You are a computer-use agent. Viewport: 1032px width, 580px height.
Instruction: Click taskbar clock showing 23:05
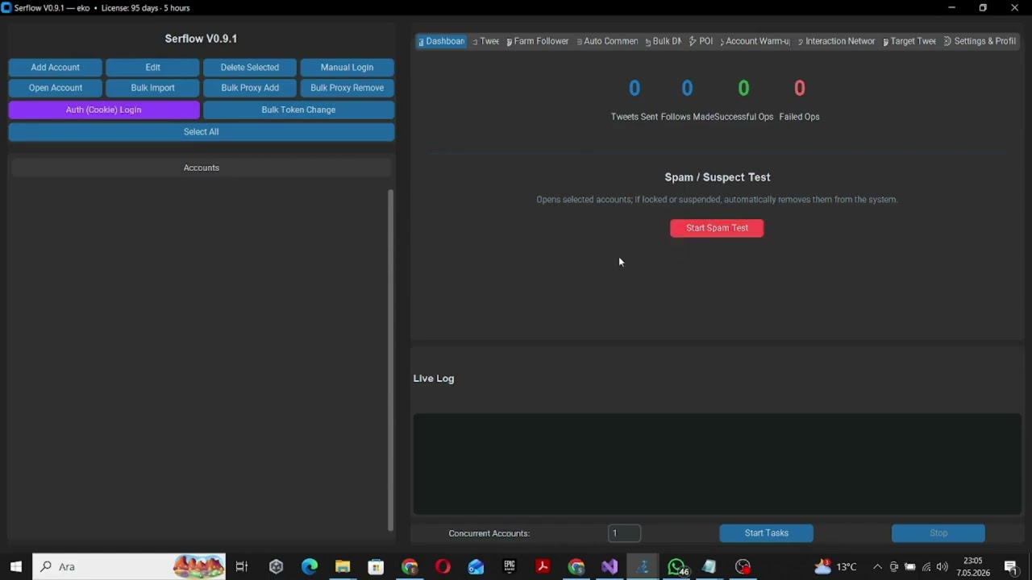(x=973, y=566)
